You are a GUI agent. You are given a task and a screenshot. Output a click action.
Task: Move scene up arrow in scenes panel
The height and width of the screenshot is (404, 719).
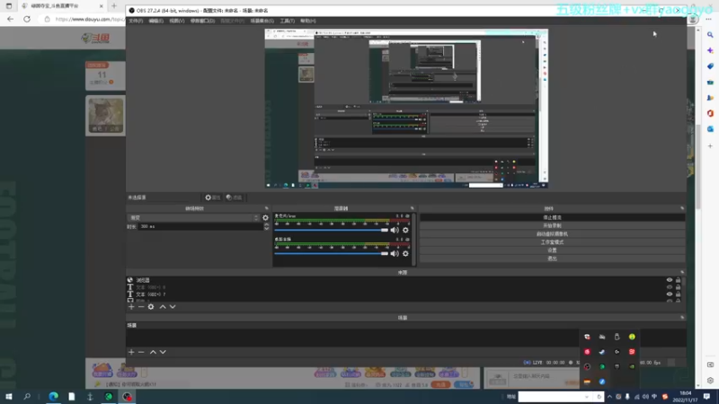tap(153, 352)
